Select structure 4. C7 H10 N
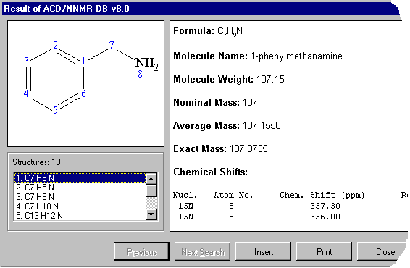The image size is (410, 268). pos(80,206)
